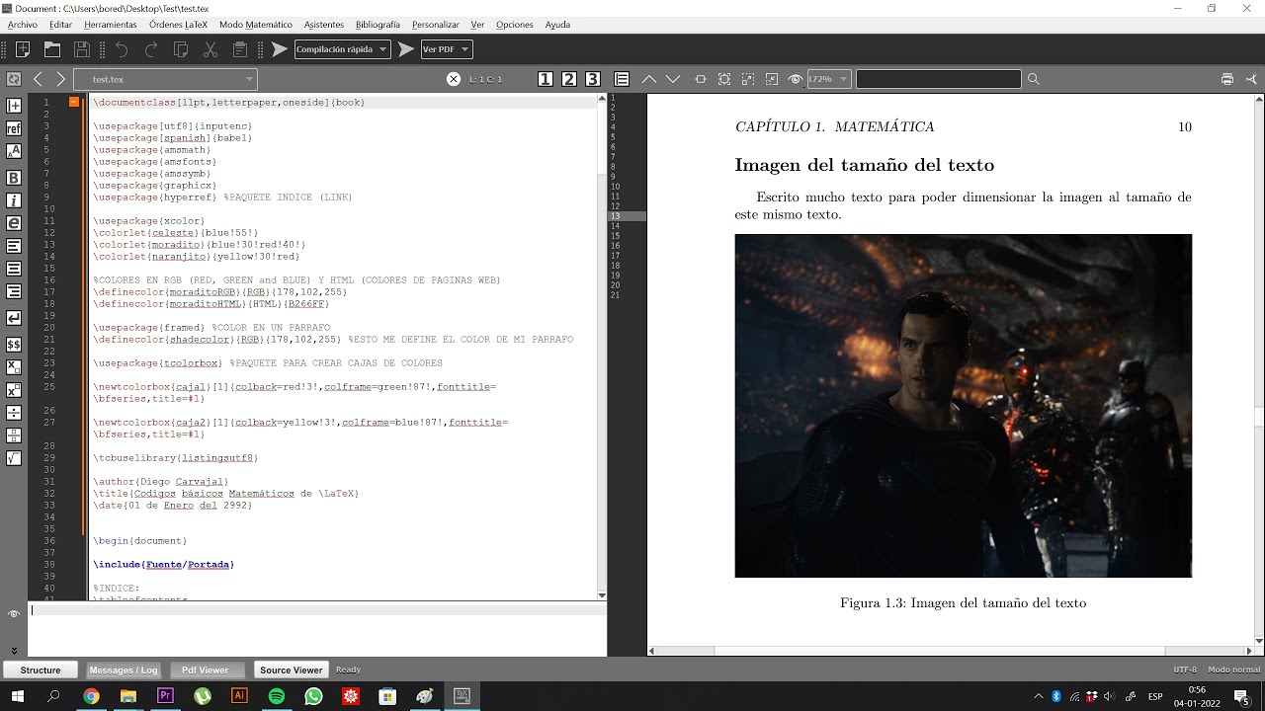Viewport: 1265px width, 711px height.
Task: Run Ver PDF with its arrow button
Action: [x=406, y=49]
